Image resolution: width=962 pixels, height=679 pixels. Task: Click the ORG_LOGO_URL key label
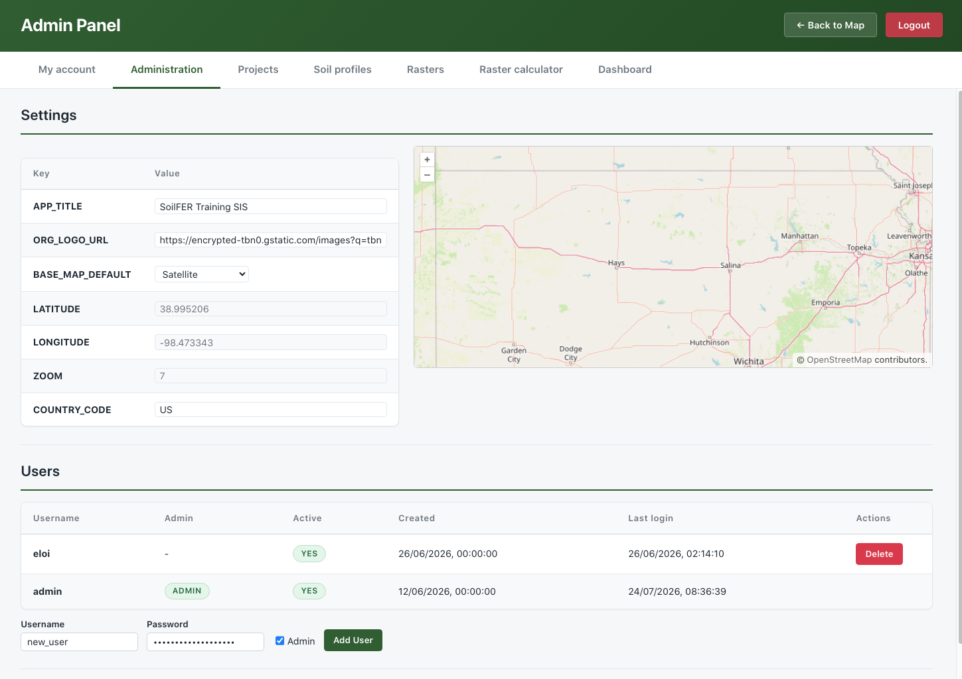[70, 240]
